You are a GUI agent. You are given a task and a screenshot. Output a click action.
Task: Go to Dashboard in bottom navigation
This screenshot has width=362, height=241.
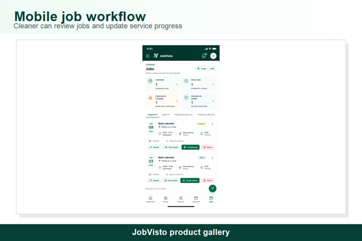(150, 199)
